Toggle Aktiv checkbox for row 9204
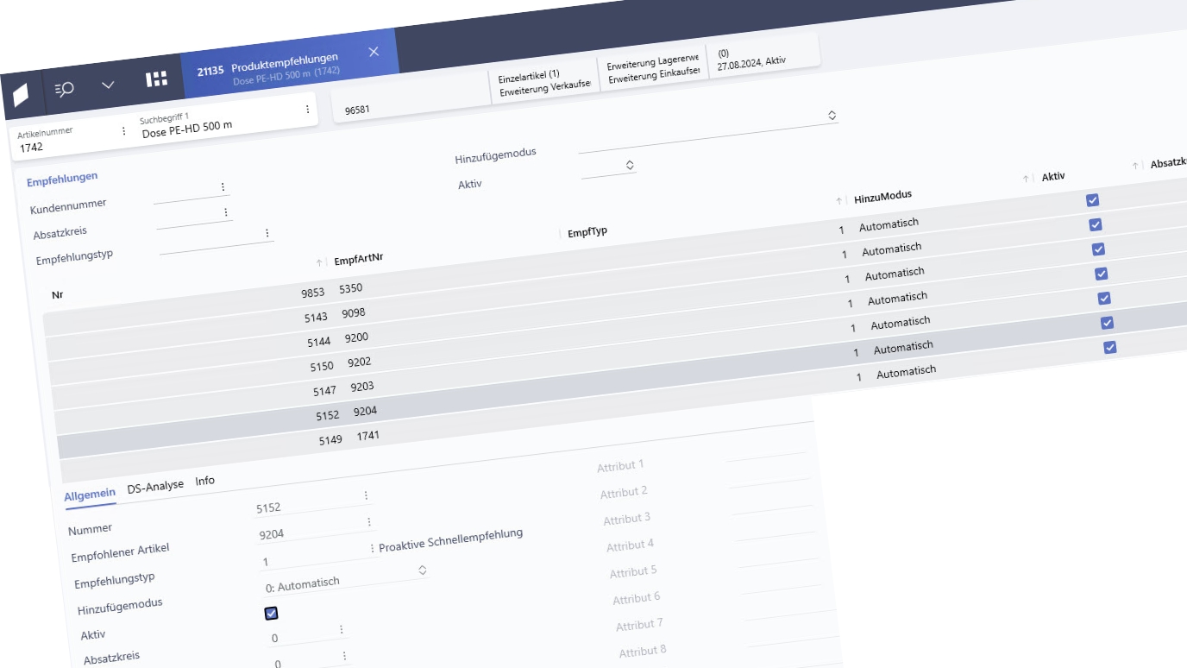Screen dimensions: 1187x668 [1107, 323]
